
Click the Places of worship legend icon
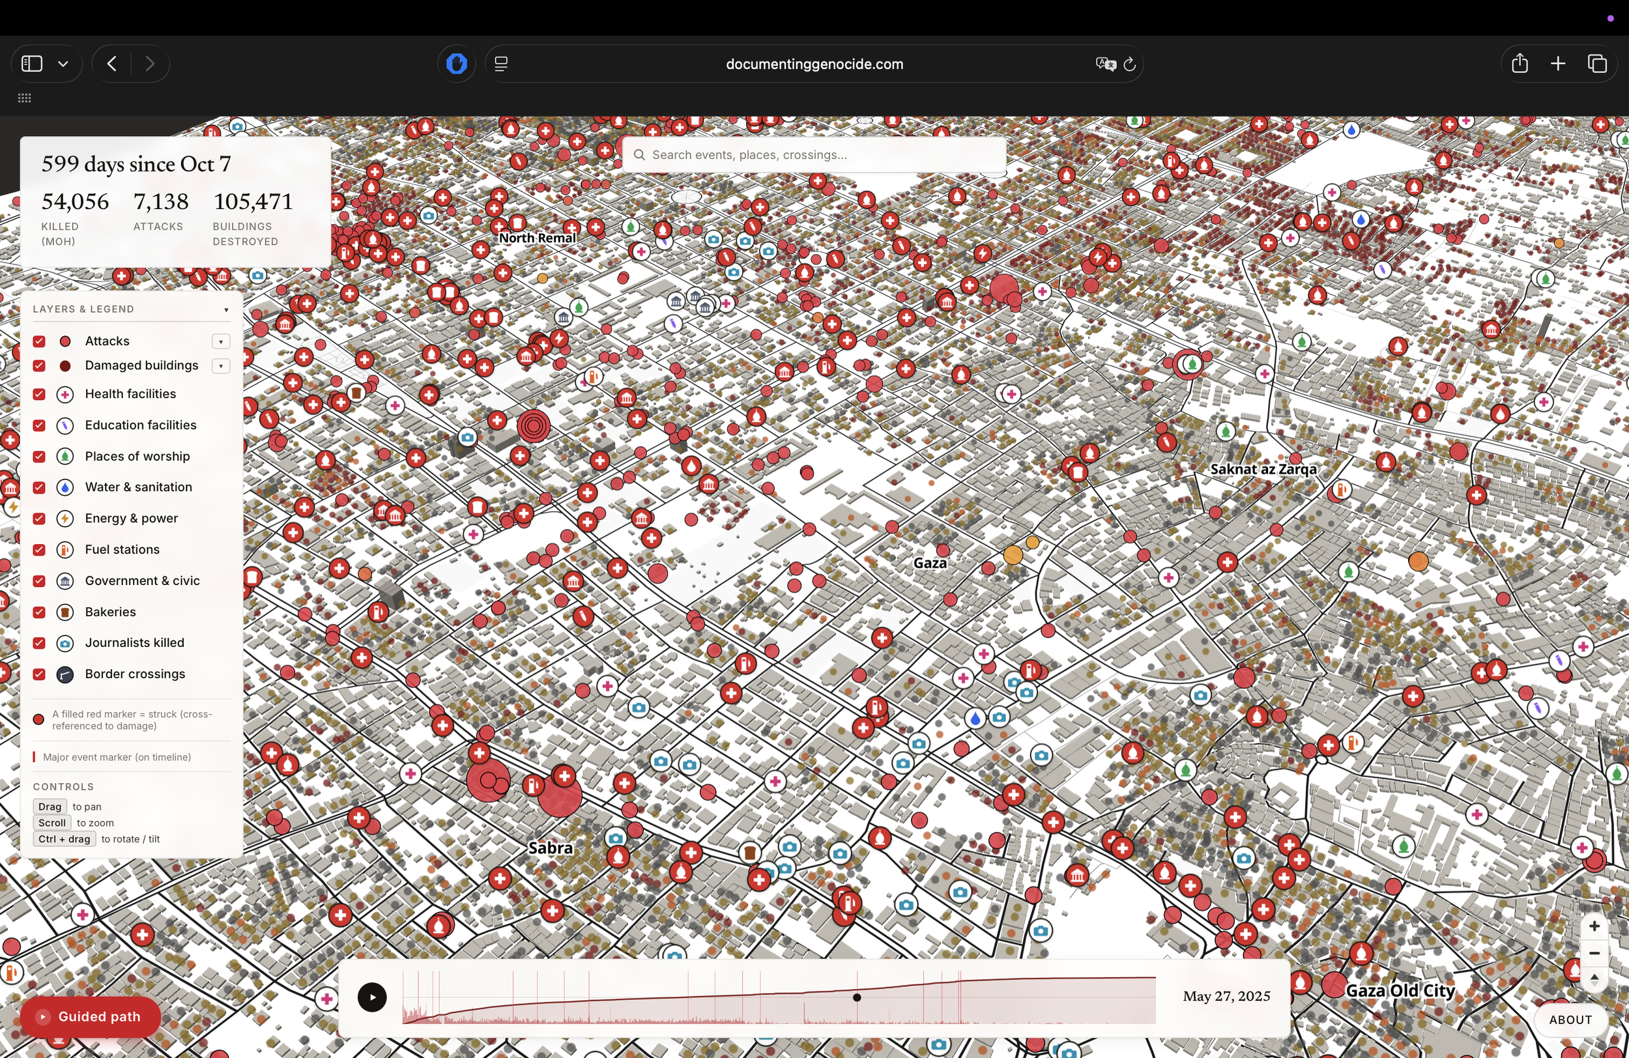pyautogui.click(x=65, y=457)
